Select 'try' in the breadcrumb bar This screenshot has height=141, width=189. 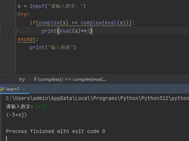tap(22, 79)
